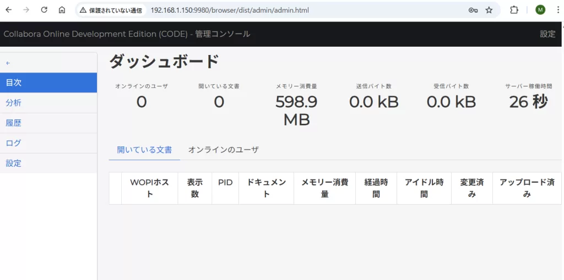This screenshot has width=564, height=280.
Task: Click the オンラインのユーザ count 0
Action: click(x=142, y=102)
